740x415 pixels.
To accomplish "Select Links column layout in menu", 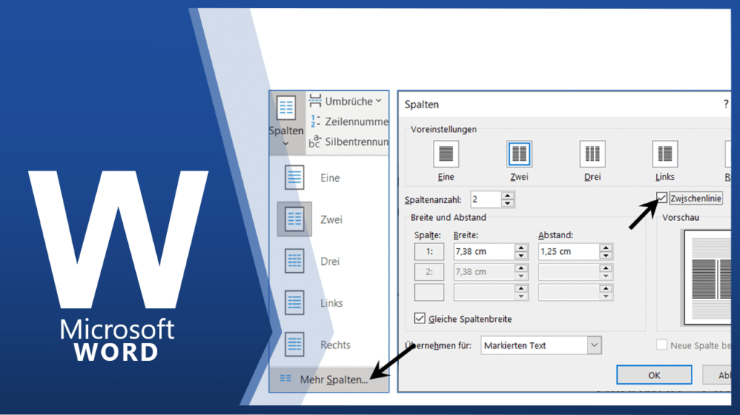I will point(295,303).
